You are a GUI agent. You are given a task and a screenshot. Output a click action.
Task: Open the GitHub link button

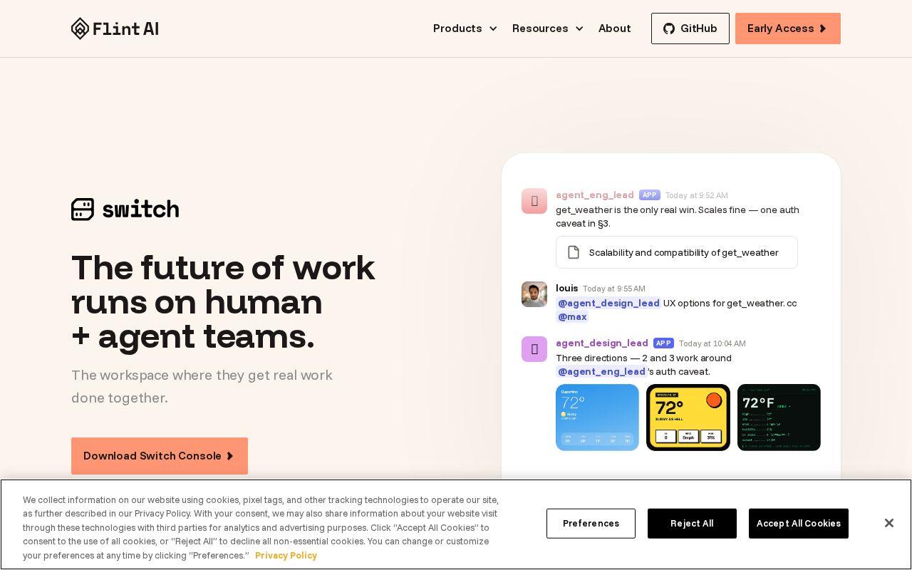[x=690, y=28]
